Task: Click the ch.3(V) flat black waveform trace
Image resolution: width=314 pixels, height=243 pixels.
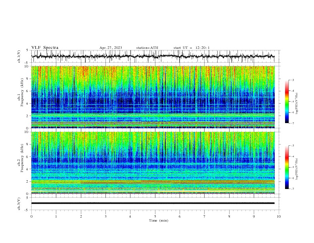Action: (153, 203)
